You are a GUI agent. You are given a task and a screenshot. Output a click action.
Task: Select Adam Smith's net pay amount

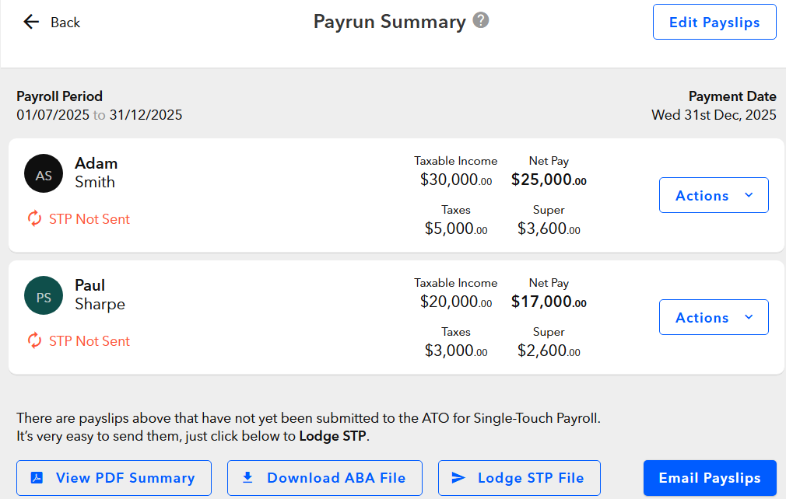[x=549, y=180]
